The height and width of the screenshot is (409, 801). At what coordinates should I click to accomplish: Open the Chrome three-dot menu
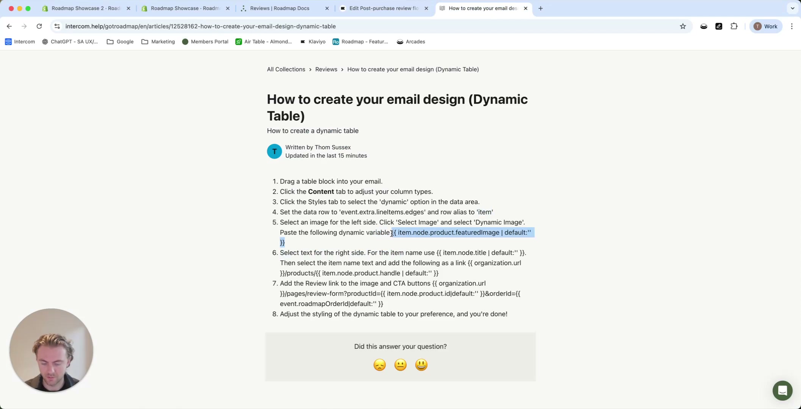pos(792,26)
